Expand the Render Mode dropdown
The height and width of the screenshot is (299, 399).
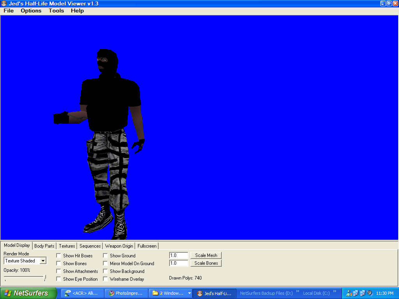(x=43, y=261)
